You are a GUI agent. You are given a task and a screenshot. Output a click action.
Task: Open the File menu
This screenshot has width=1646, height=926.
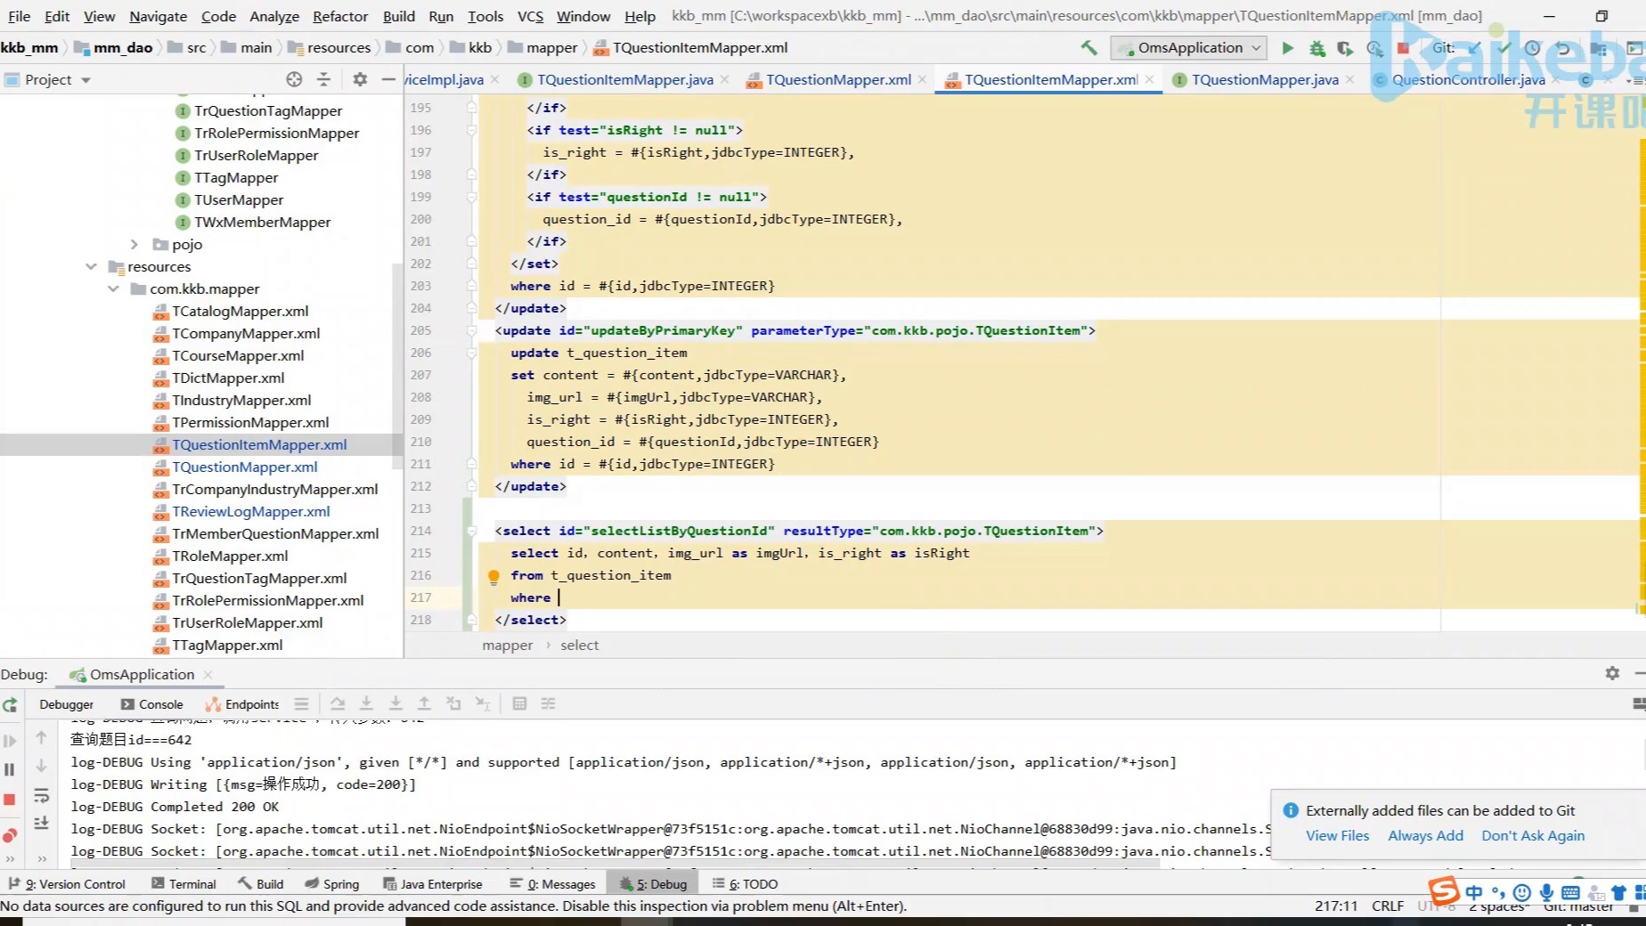coord(20,16)
